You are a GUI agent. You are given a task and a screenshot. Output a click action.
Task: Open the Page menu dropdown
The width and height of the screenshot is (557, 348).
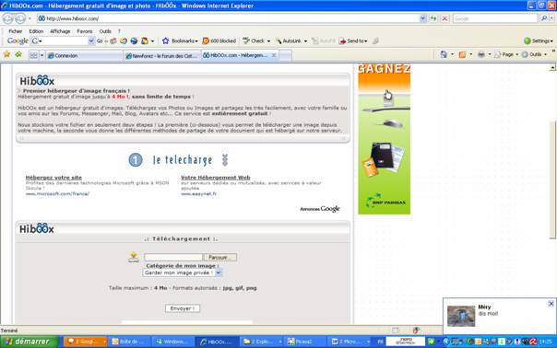coord(506,54)
